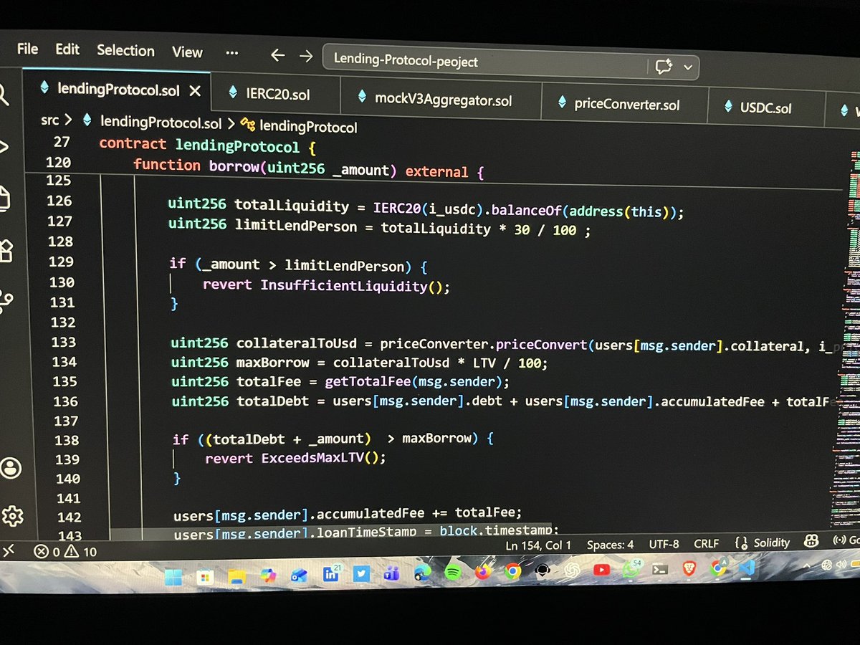This screenshot has height=645, width=860.
Task: Open Brave browser from the taskbar
Action: pyautogui.click(x=689, y=569)
